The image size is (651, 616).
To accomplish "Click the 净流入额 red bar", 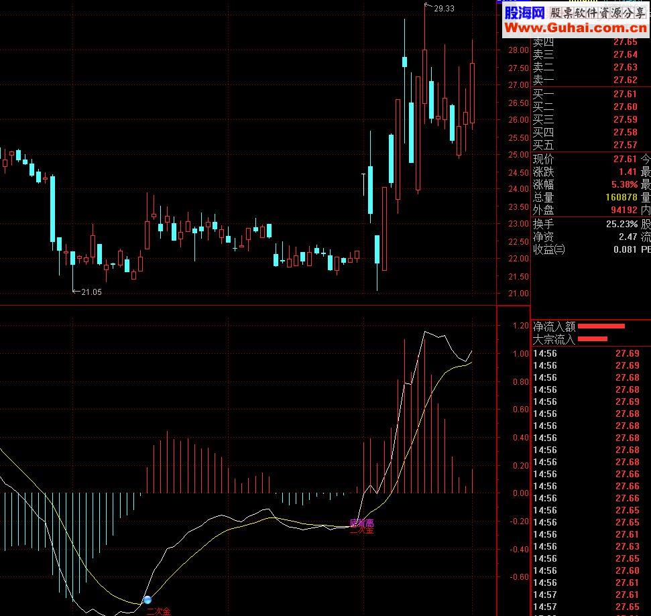I will pyautogui.click(x=601, y=326).
